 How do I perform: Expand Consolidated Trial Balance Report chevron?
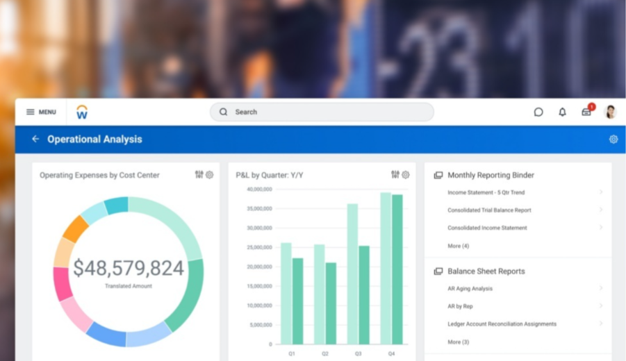[x=601, y=210]
